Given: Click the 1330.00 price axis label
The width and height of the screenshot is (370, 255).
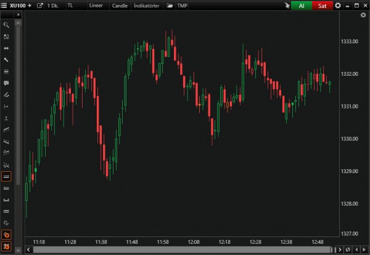Looking at the screenshot, I should [x=350, y=139].
